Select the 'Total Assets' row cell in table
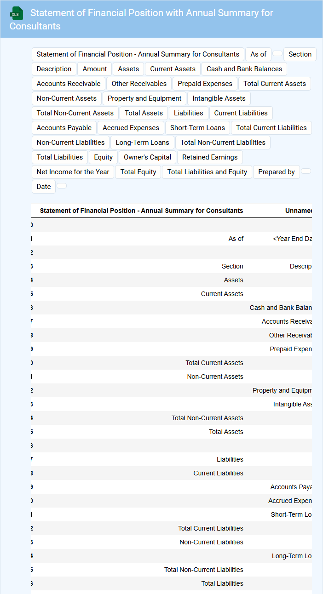Image resolution: width=323 pixels, height=594 pixels. click(226, 432)
